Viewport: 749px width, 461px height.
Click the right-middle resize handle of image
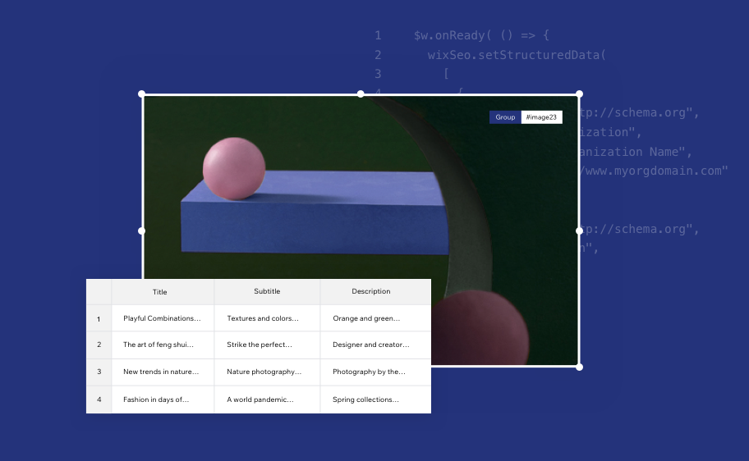pos(580,231)
